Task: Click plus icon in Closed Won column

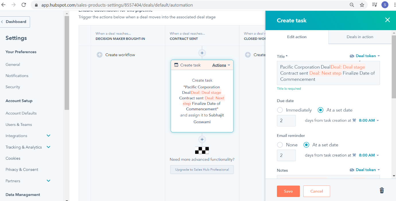Action: click(x=248, y=55)
